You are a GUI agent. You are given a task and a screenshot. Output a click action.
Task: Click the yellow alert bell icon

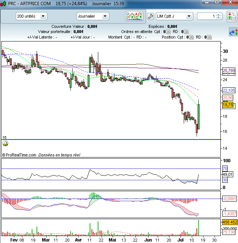[x=5, y=144]
